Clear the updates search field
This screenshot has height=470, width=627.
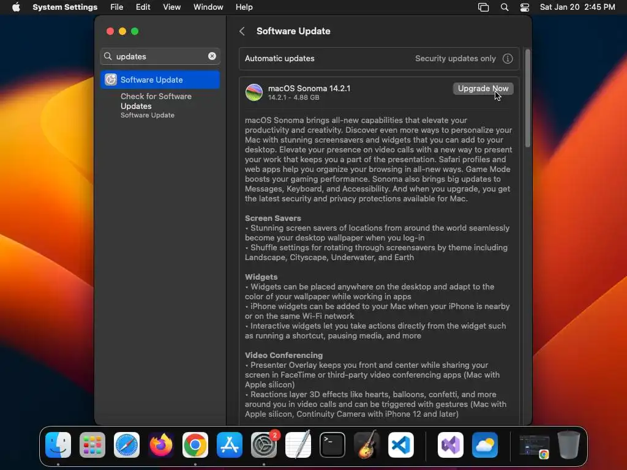pyautogui.click(x=212, y=56)
